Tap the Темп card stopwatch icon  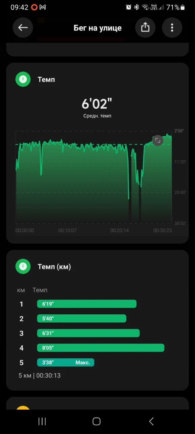click(23, 79)
